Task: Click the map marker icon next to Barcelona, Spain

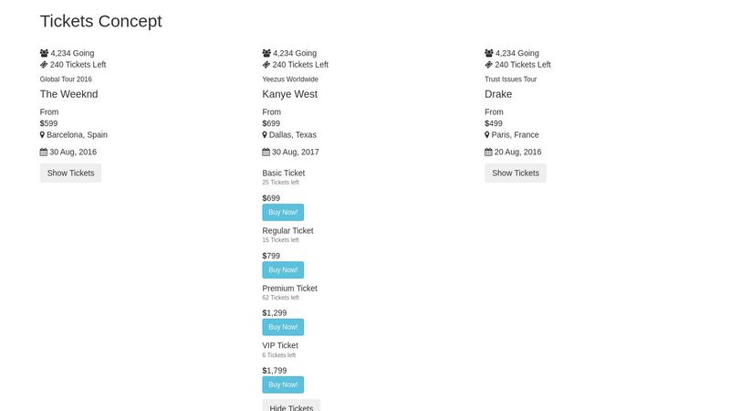Action: pos(43,134)
